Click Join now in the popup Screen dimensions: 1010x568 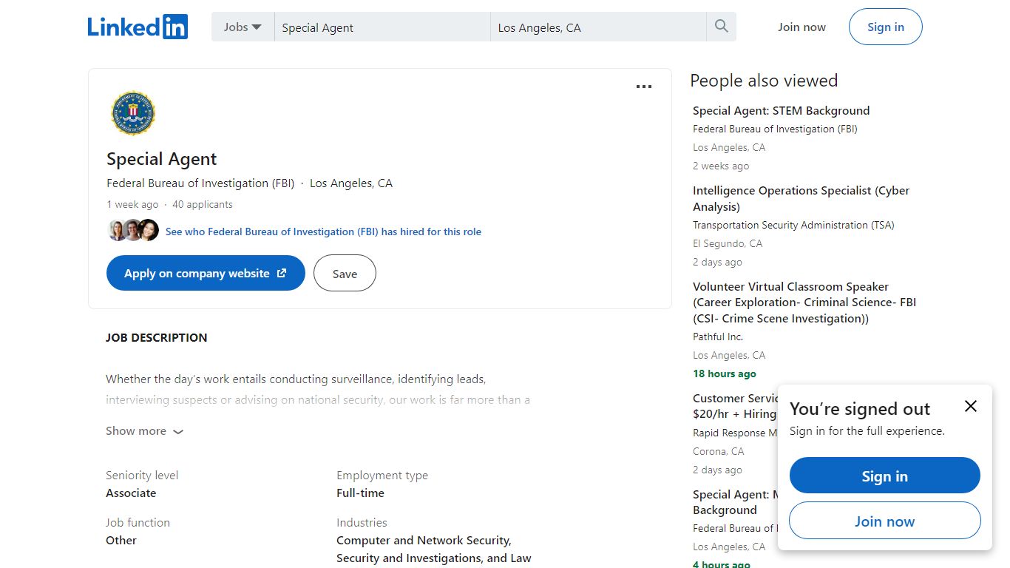pyautogui.click(x=885, y=521)
